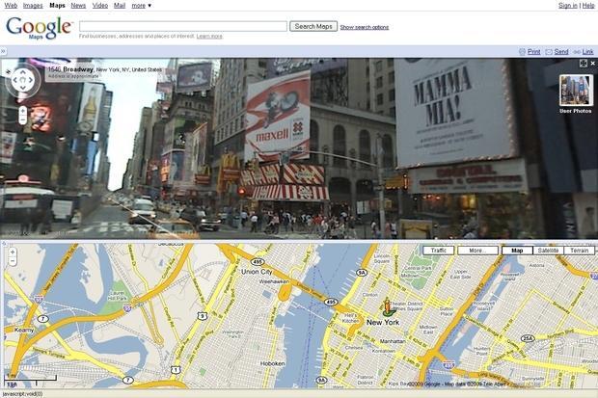Focus the maps search input field

coord(183,26)
